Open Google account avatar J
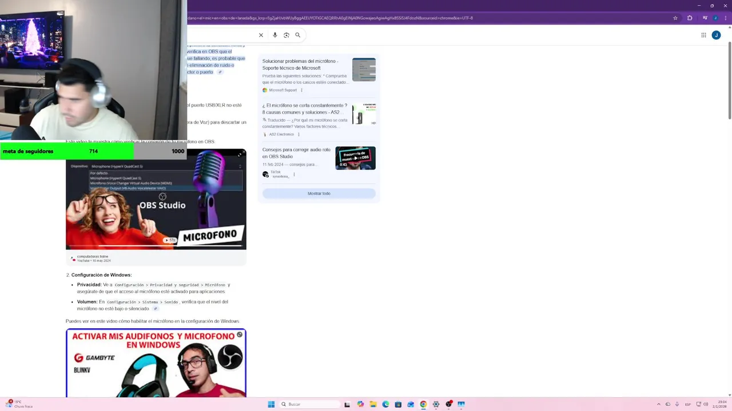The height and width of the screenshot is (411, 732). tap(716, 35)
